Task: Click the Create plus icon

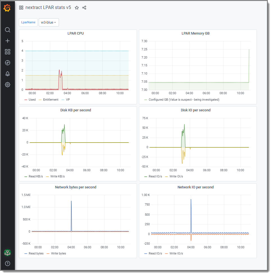Action: click(x=7, y=41)
